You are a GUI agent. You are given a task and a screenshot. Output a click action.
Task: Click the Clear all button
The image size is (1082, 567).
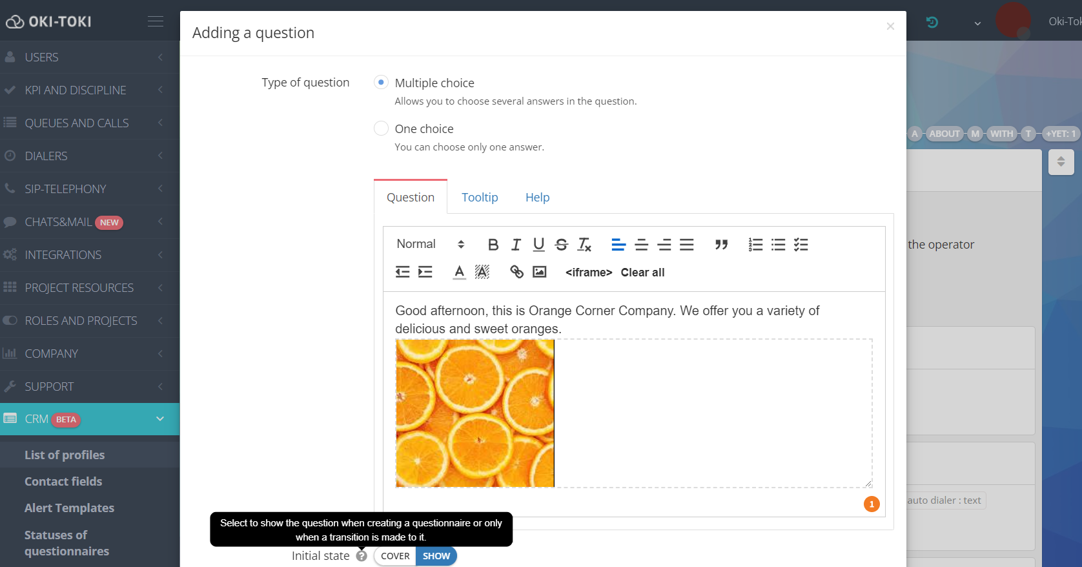642,273
